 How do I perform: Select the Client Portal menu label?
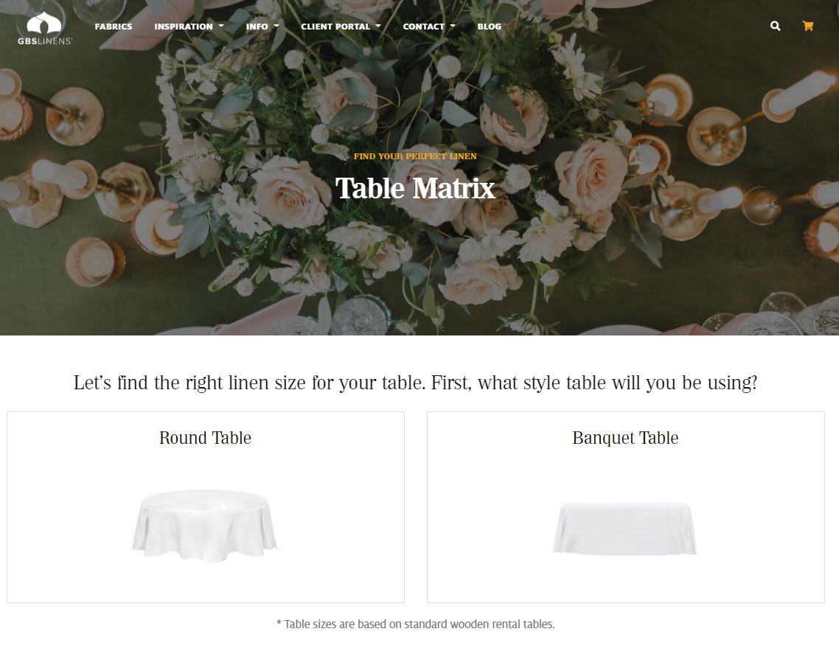(335, 27)
